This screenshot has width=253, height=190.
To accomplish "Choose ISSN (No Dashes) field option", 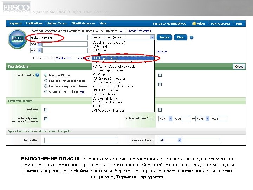I will click(x=123, y=102).
